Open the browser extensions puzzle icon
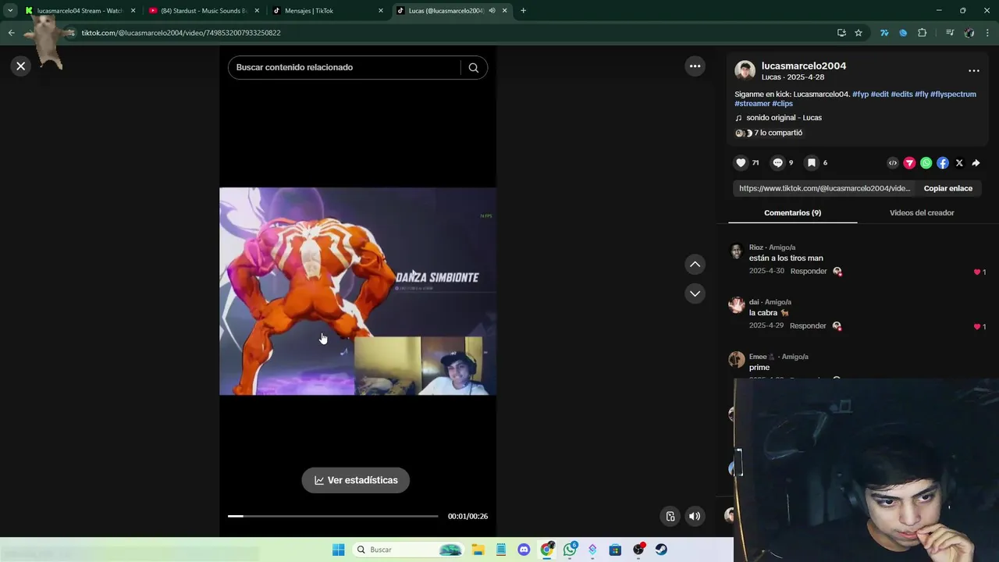This screenshot has width=999, height=562. pyautogui.click(x=922, y=33)
